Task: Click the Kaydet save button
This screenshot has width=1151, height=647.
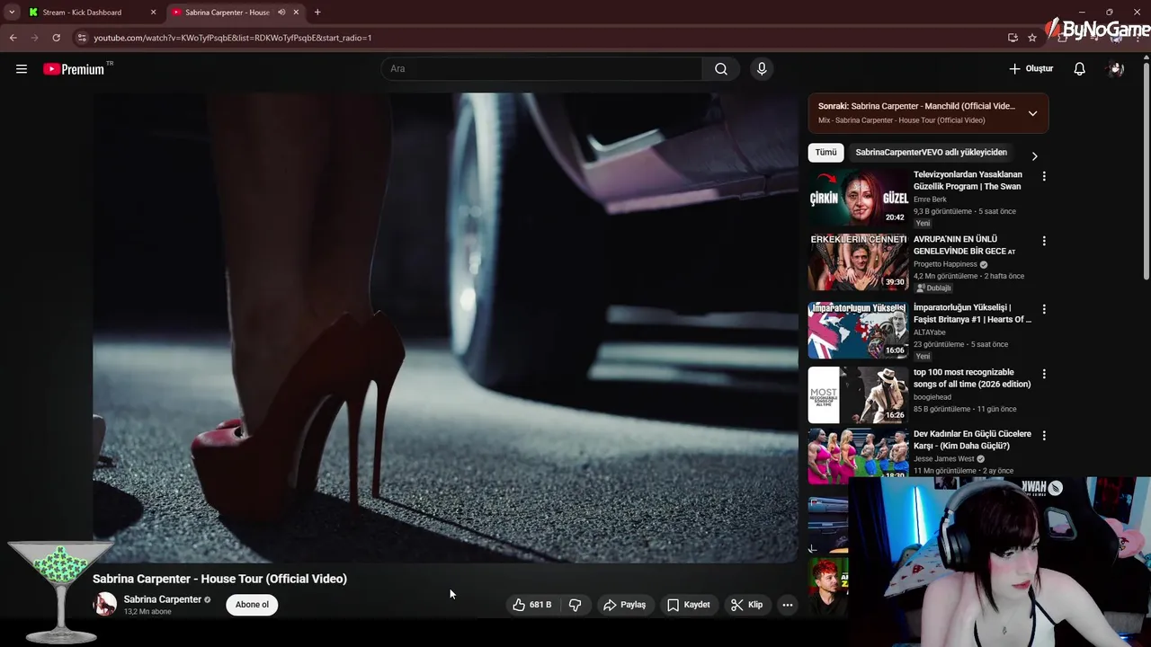Action: (689, 605)
